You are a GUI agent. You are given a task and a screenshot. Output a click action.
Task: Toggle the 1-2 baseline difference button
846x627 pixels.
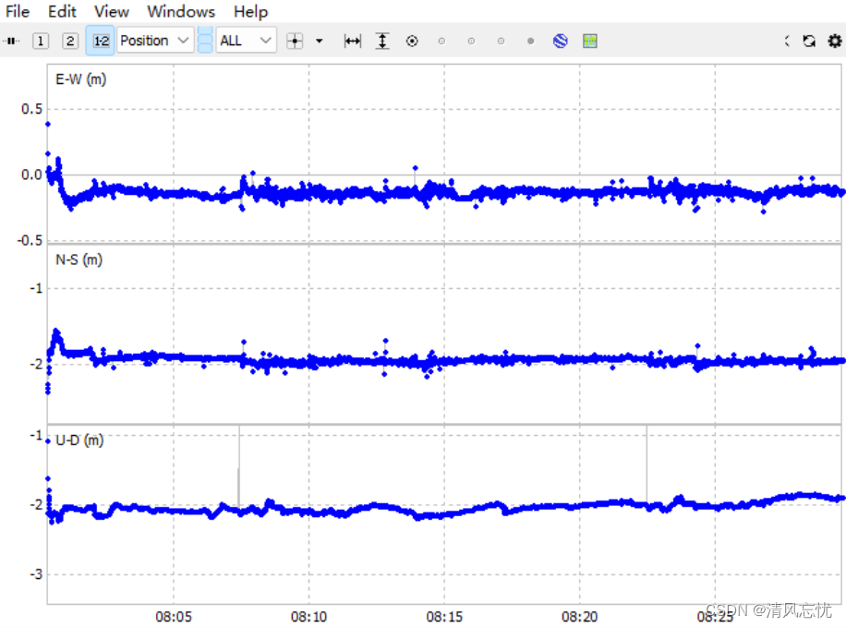click(101, 41)
